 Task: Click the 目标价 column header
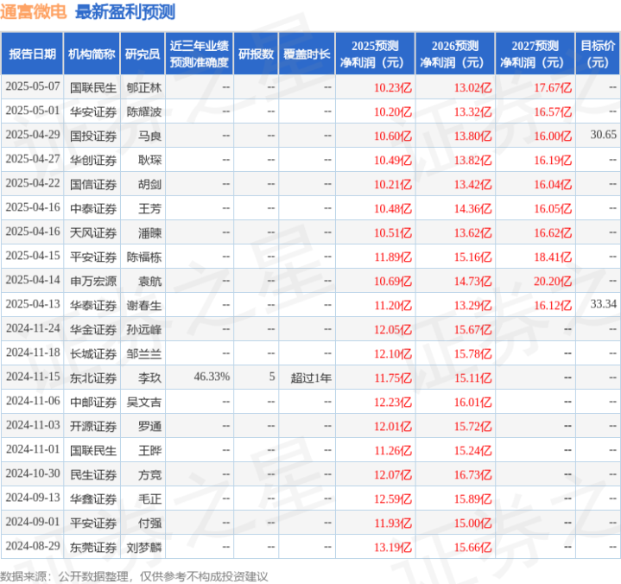(598, 54)
